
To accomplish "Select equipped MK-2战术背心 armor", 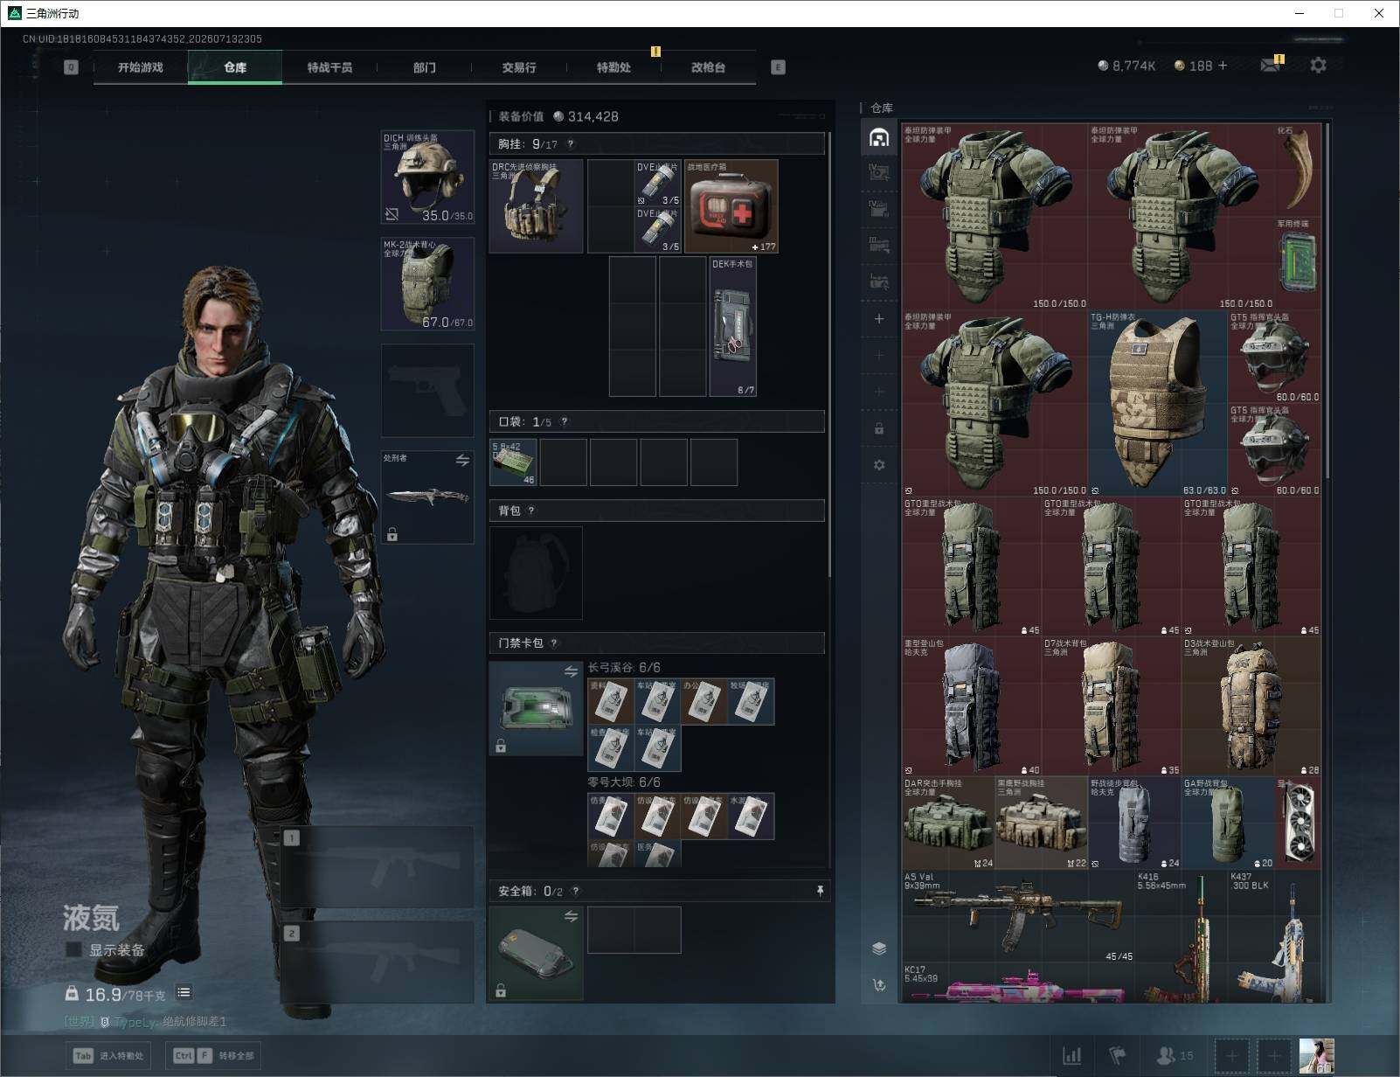I will click(427, 284).
